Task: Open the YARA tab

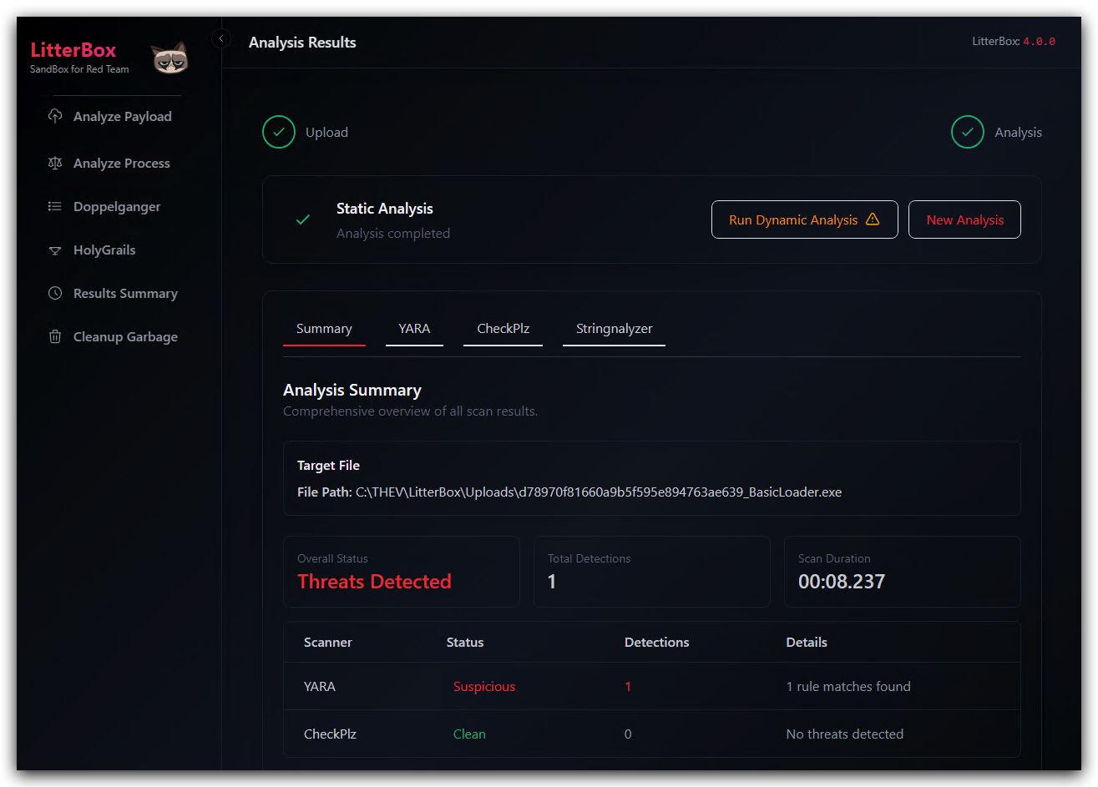Action: pos(414,329)
